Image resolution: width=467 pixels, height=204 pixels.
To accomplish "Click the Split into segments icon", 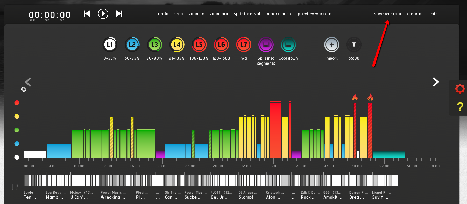I will pyautogui.click(x=266, y=45).
